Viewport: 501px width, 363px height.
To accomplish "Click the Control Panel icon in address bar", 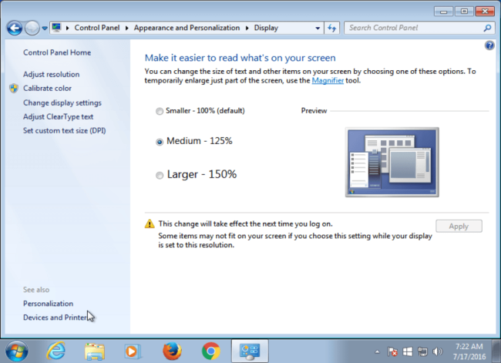I will pyautogui.click(x=56, y=28).
